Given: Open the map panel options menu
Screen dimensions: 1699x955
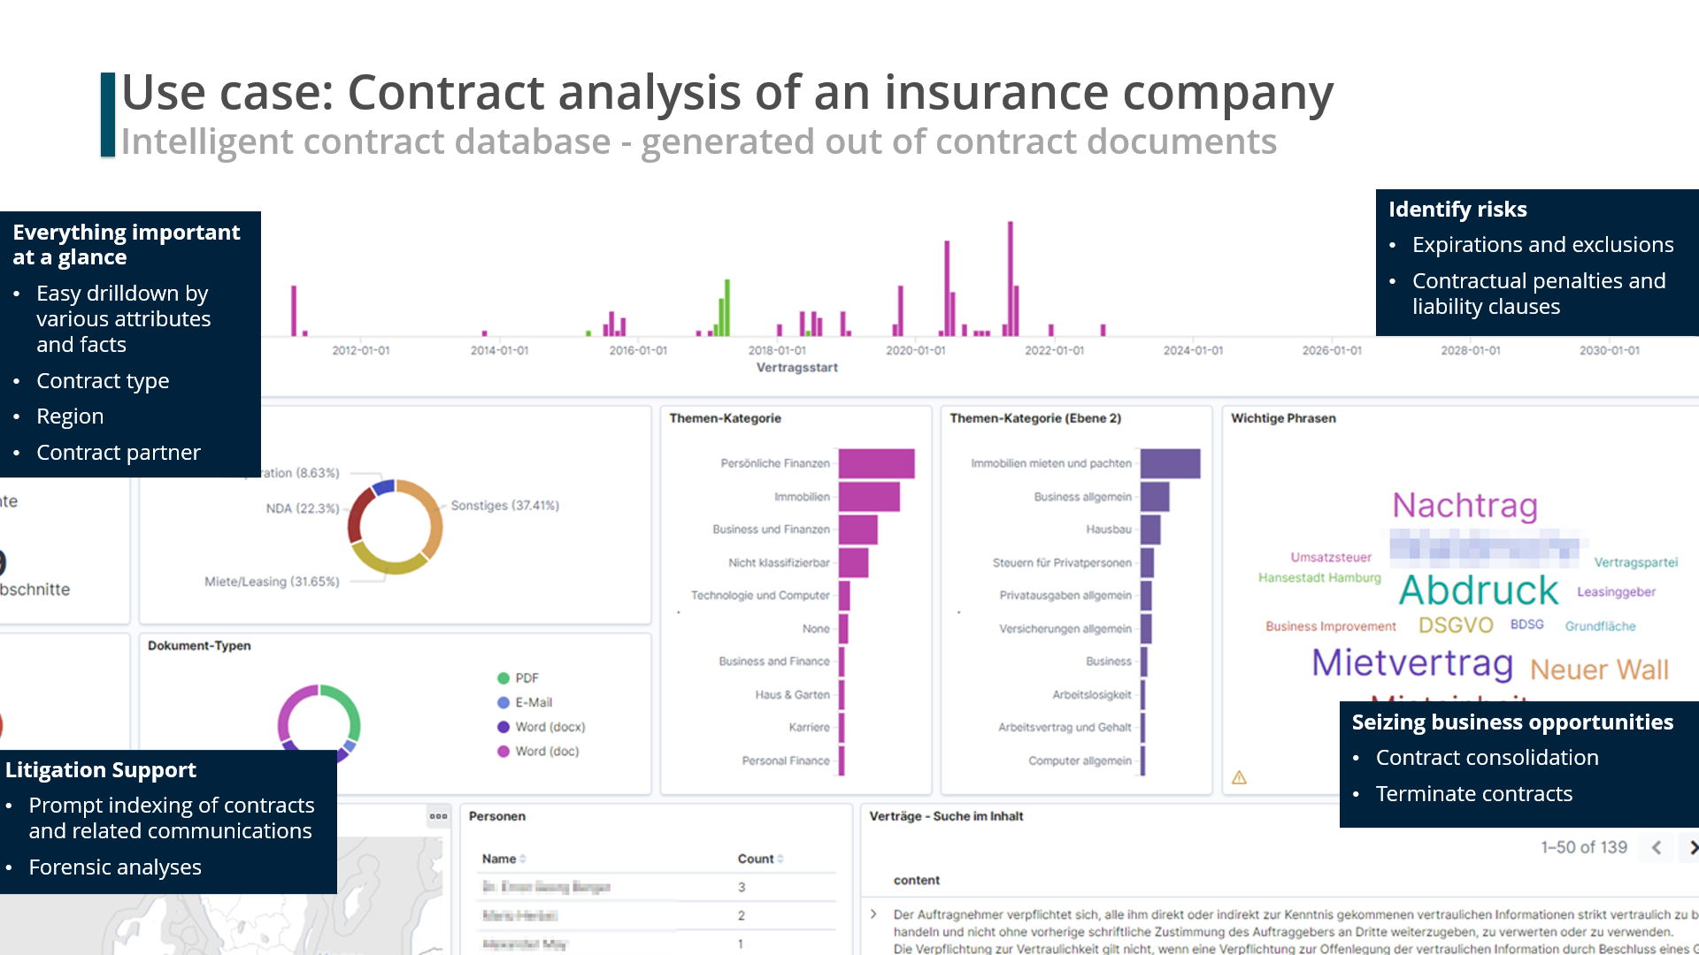Looking at the screenshot, I should 438,816.
